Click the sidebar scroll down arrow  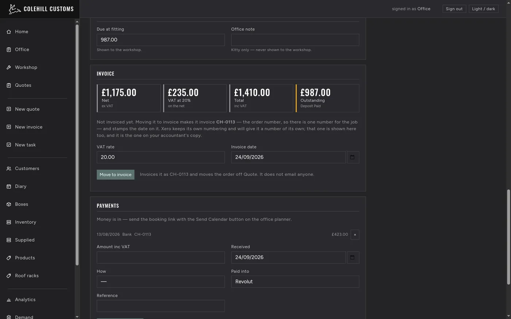(77, 316)
